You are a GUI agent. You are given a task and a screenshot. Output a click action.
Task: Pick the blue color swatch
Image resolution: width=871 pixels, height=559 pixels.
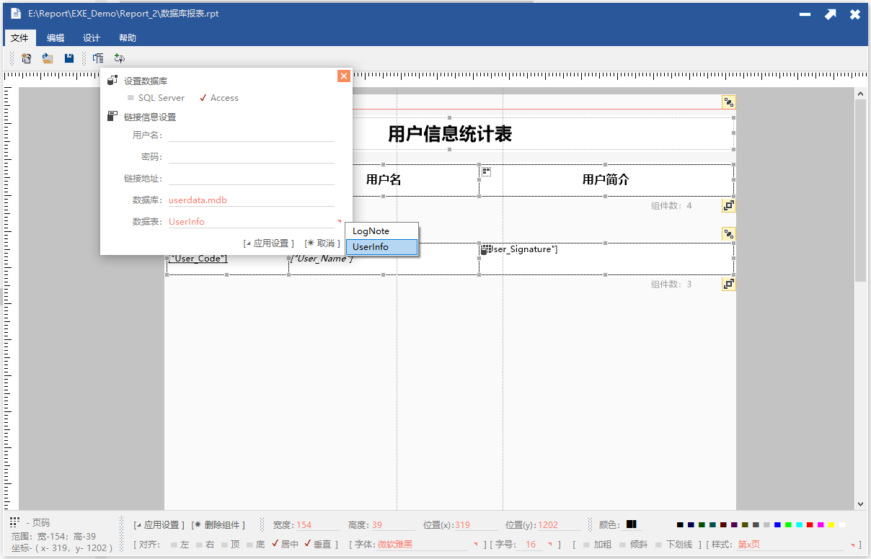coord(777,525)
